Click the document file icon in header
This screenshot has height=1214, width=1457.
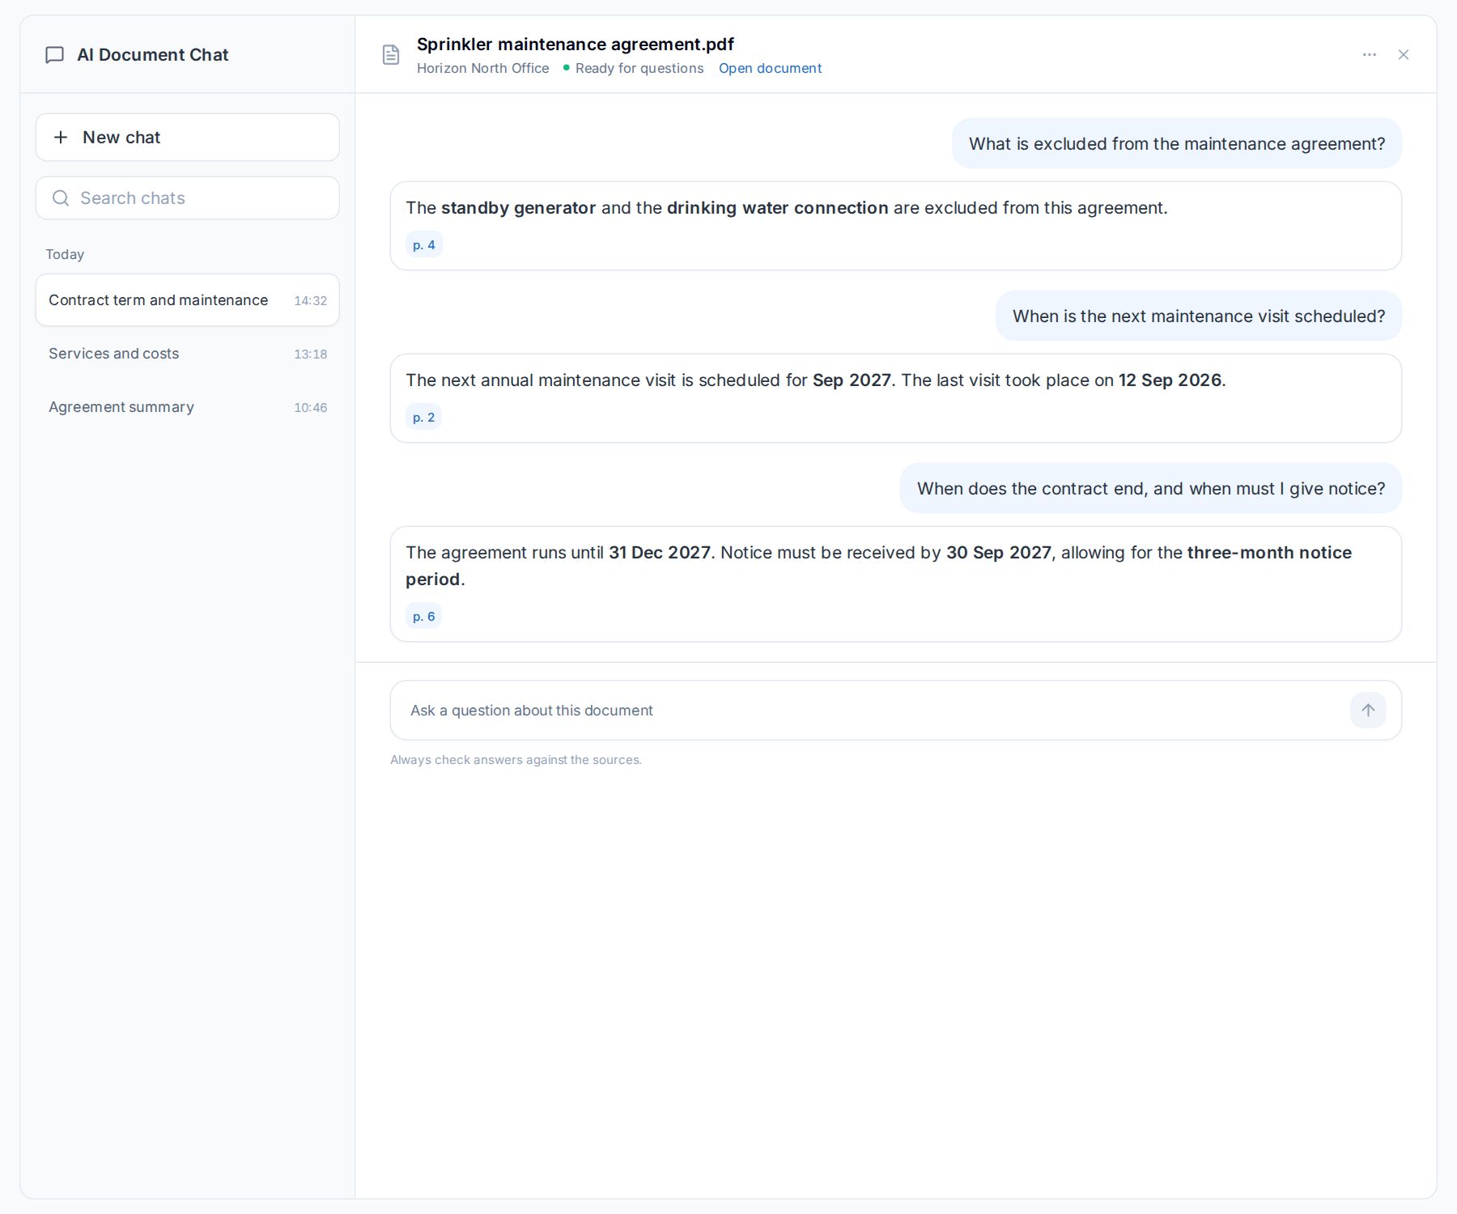coord(391,55)
